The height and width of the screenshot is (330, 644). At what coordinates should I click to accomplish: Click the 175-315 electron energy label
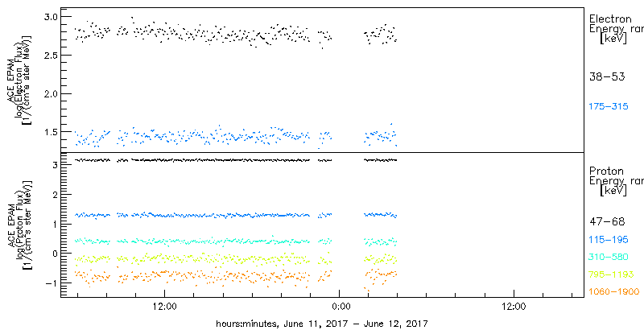point(609,107)
